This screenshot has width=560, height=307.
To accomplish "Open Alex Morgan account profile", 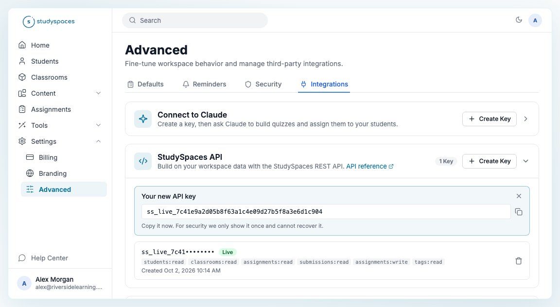I will pos(60,283).
